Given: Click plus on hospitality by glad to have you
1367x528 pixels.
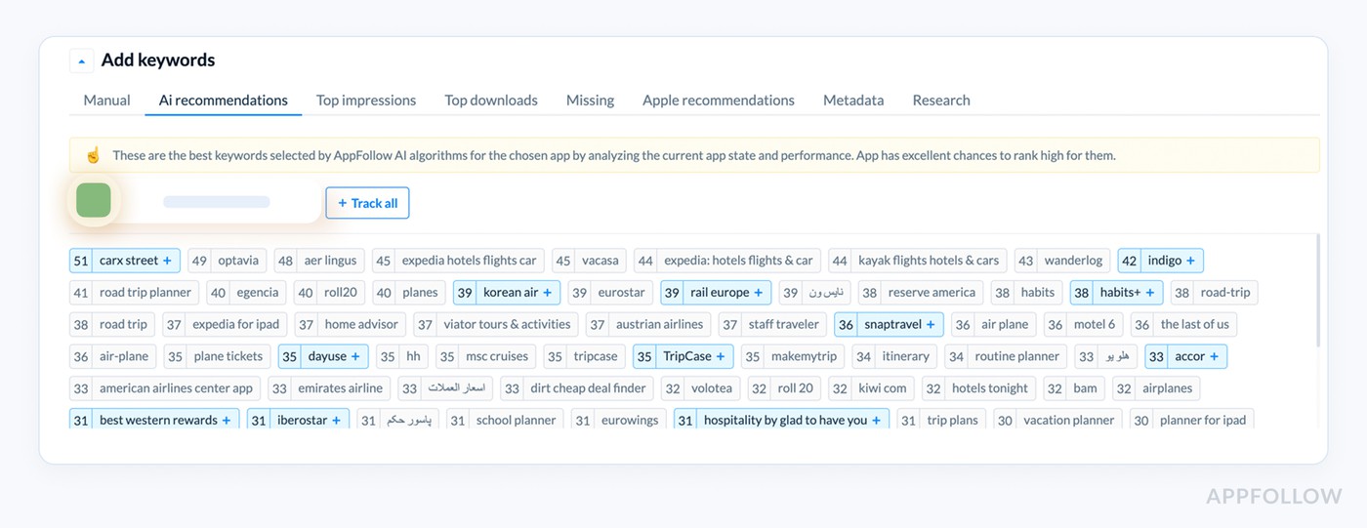Looking at the screenshot, I should coord(876,420).
